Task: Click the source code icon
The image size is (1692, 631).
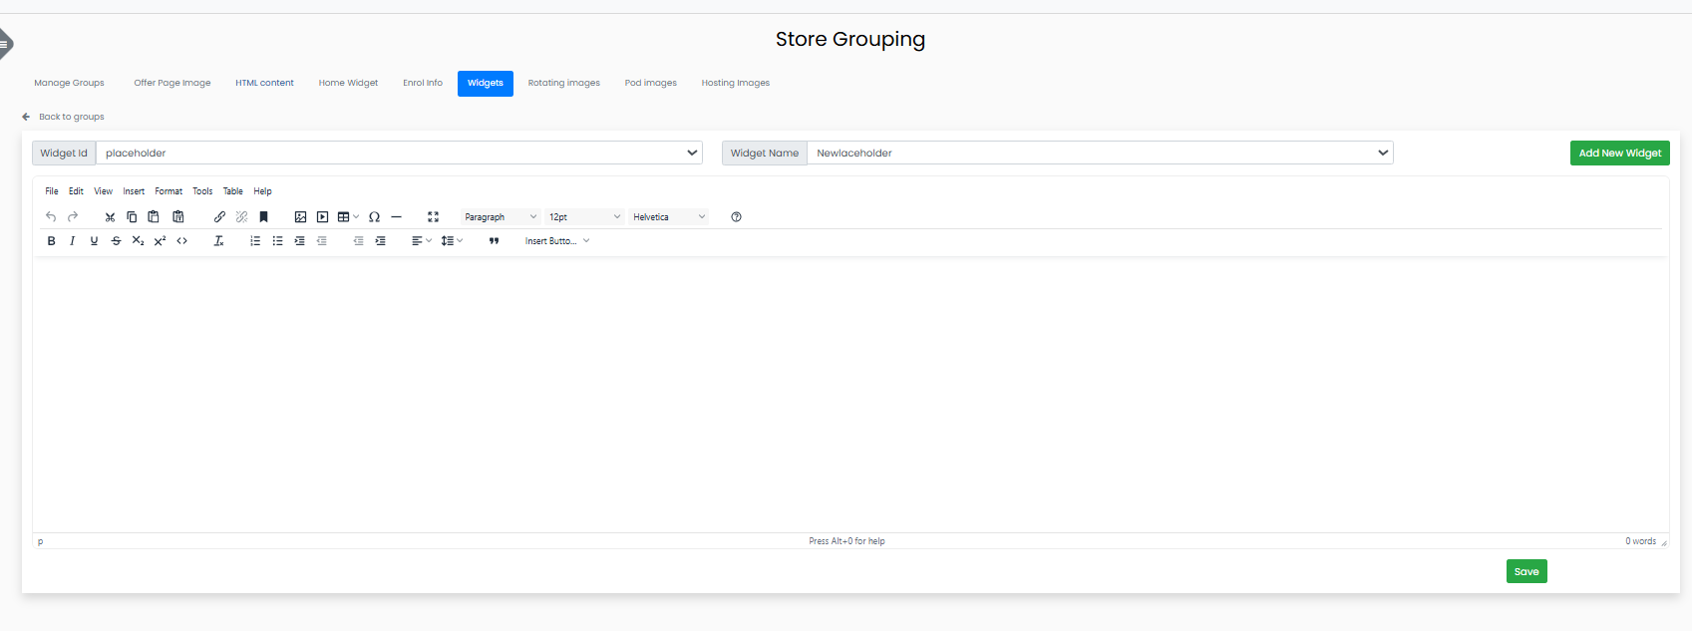Action: (x=182, y=241)
